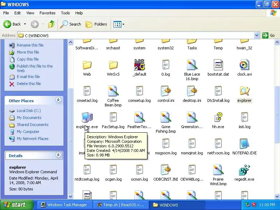The image size is (280, 210).
Task: Select the 0.log file
Action: tap(166, 65)
